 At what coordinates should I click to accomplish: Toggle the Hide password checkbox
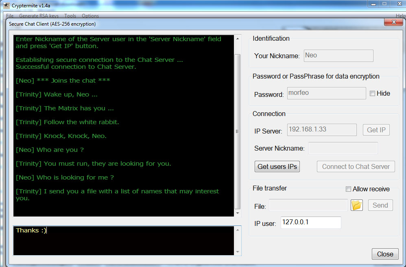(x=372, y=94)
